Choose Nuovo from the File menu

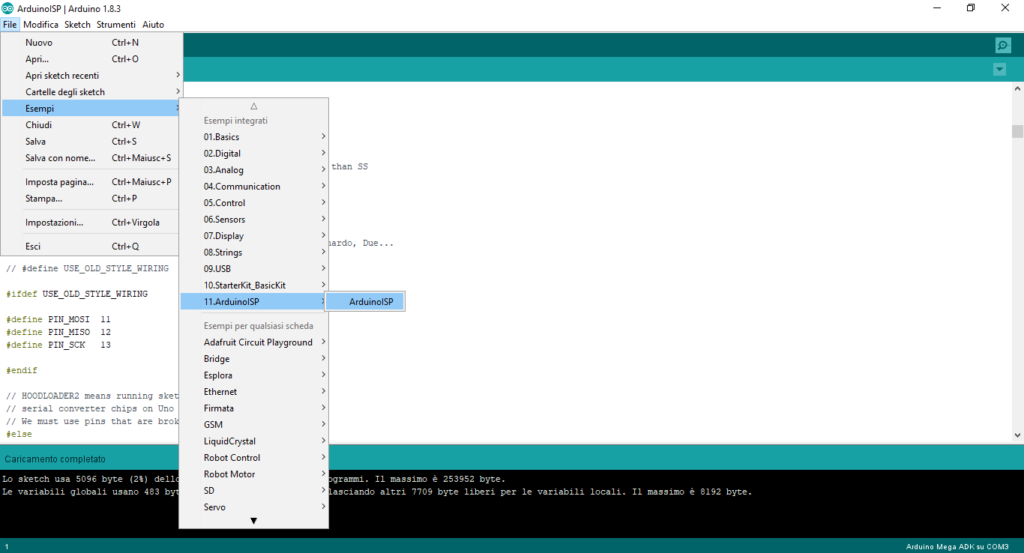tap(91, 43)
